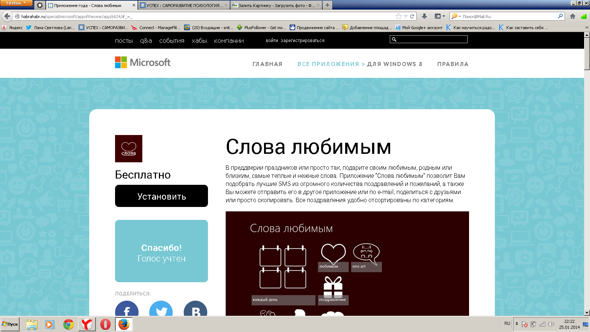Open media player taskbar icon
Screen dimensions: 590x332
tap(50, 325)
